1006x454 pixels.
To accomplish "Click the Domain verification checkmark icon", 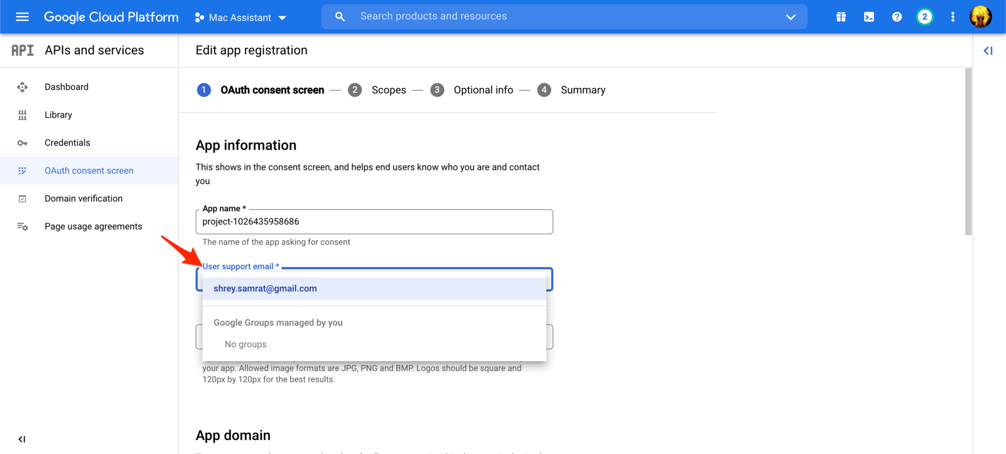I will point(23,199).
